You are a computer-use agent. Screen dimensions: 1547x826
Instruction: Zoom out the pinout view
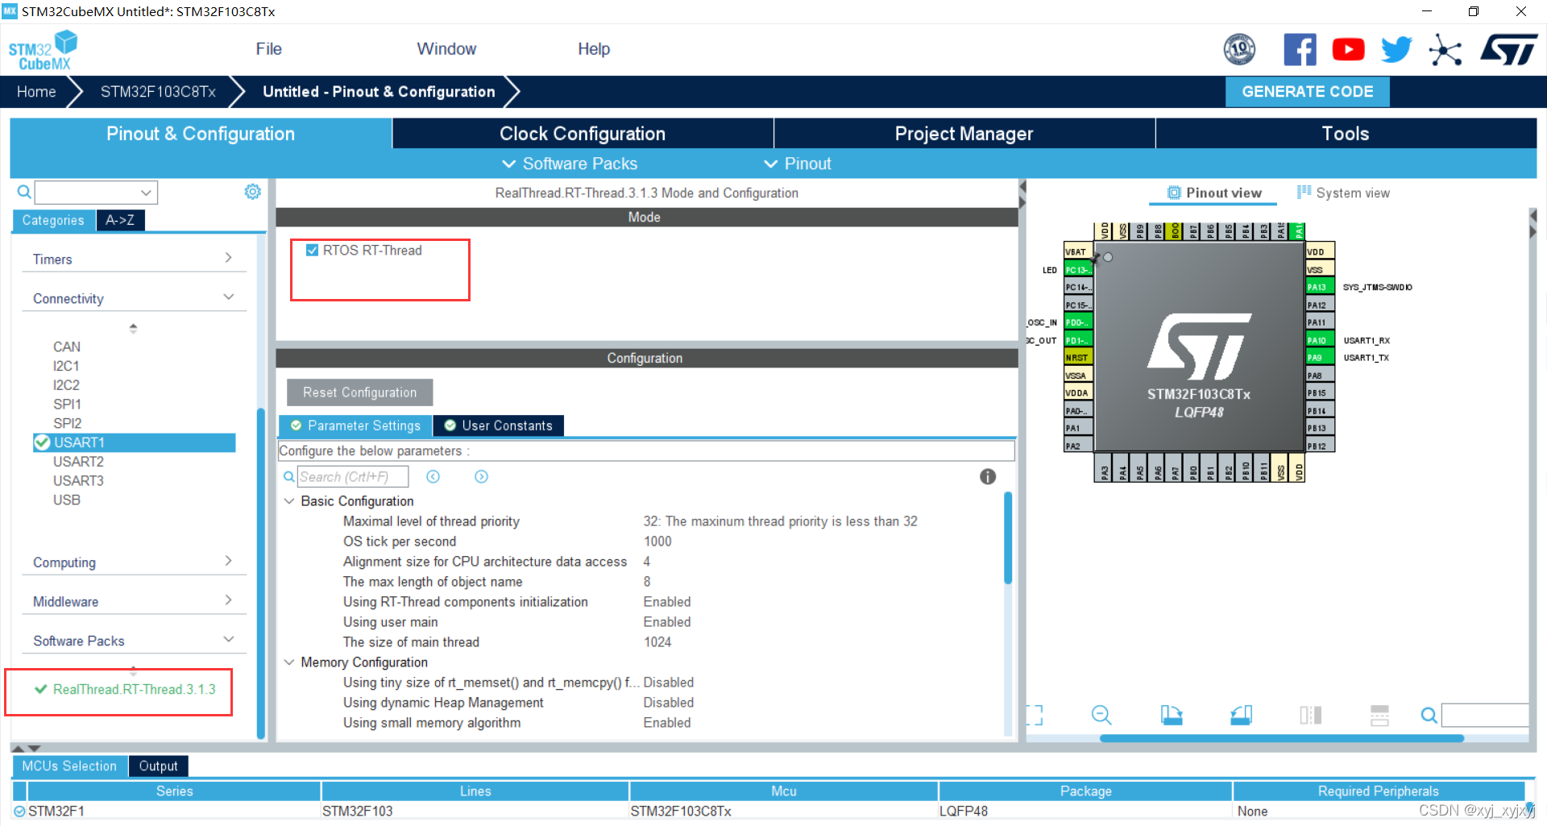tap(1101, 715)
